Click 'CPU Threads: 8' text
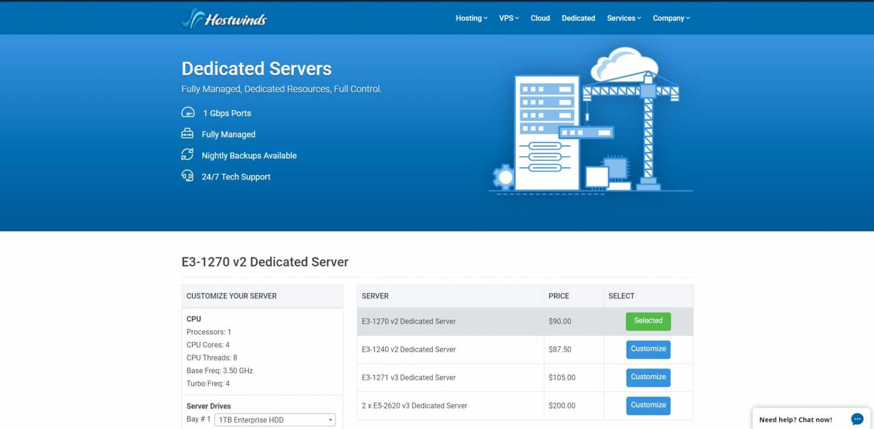This screenshot has width=874, height=429. [x=212, y=358]
